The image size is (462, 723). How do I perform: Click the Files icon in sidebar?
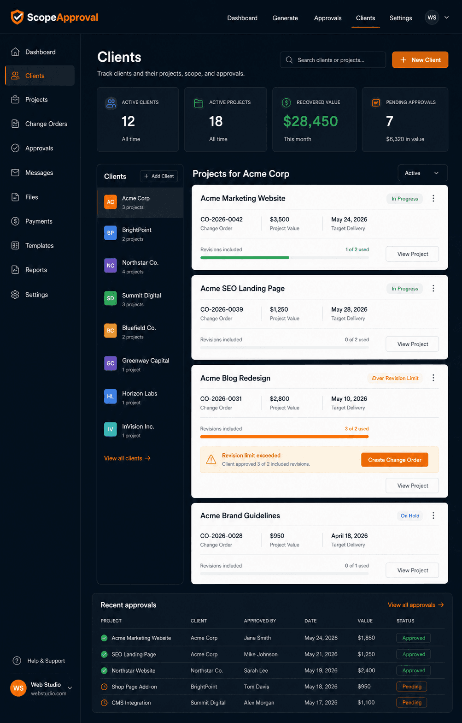[x=15, y=197]
